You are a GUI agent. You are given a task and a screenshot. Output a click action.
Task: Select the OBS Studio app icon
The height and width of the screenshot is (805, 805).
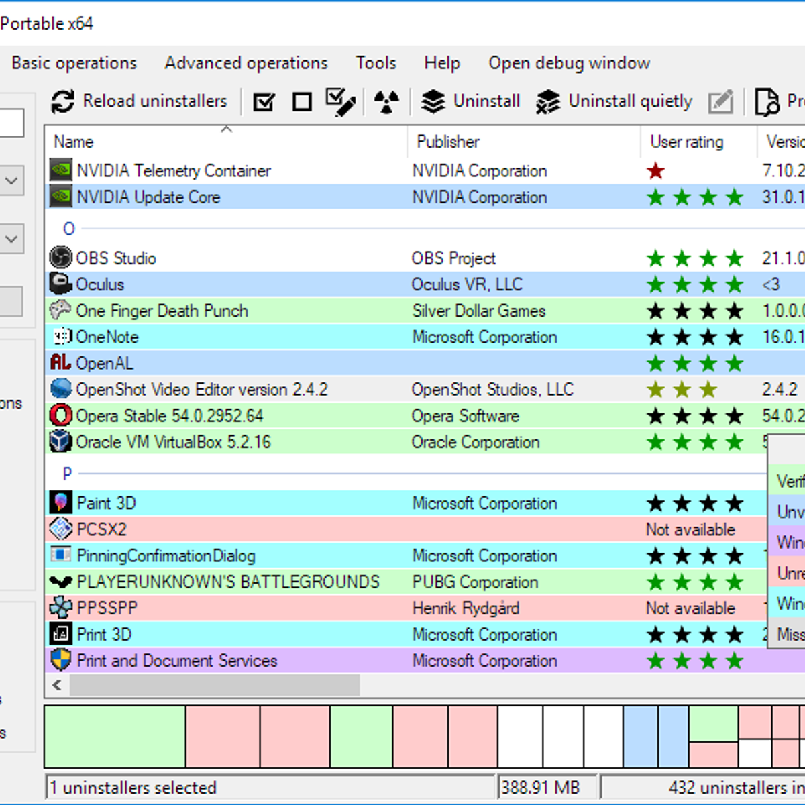[x=61, y=258]
